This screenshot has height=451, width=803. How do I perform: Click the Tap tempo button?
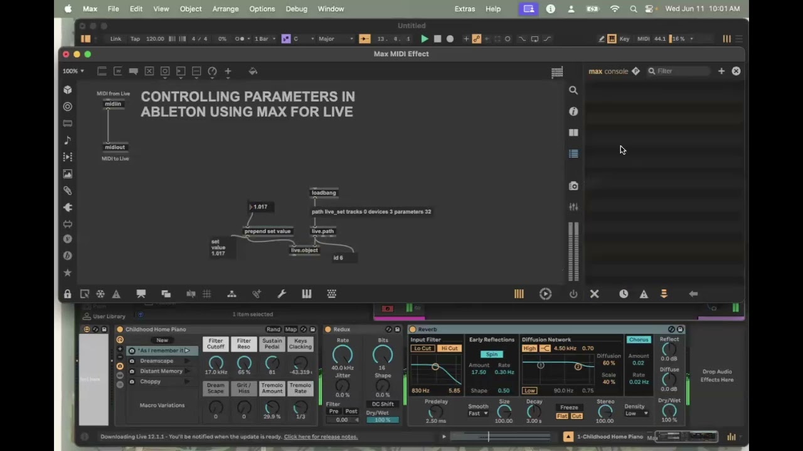(x=135, y=39)
